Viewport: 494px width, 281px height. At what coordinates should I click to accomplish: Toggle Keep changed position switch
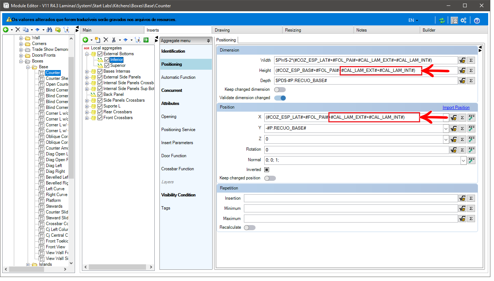270,178
